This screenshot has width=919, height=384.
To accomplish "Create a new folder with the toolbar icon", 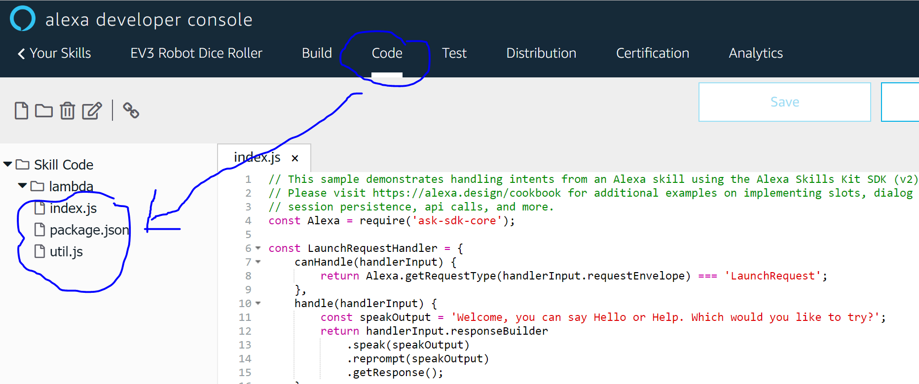I will (44, 110).
